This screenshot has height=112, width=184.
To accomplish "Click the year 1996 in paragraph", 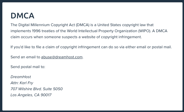I will [36, 31].
